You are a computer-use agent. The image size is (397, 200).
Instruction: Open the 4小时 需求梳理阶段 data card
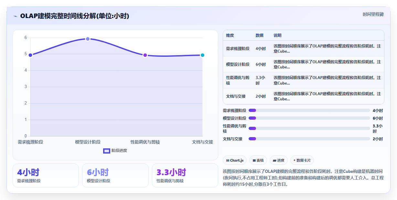(x=46, y=175)
